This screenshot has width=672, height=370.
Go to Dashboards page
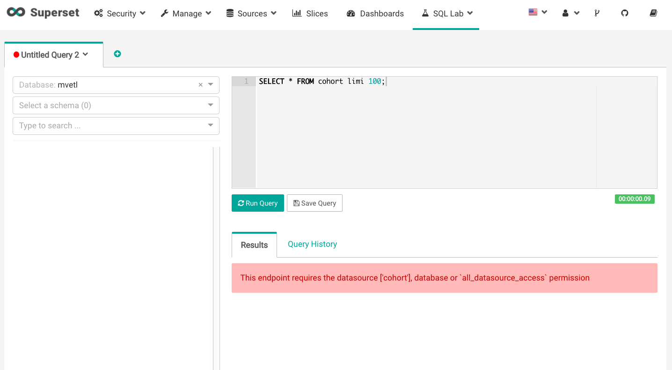pos(375,14)
